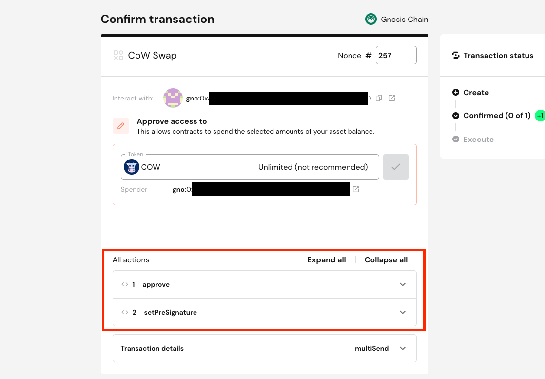Click the Gnosis Chain network icon
This screenshot has width=545, height=379.
tap(371, 20)
